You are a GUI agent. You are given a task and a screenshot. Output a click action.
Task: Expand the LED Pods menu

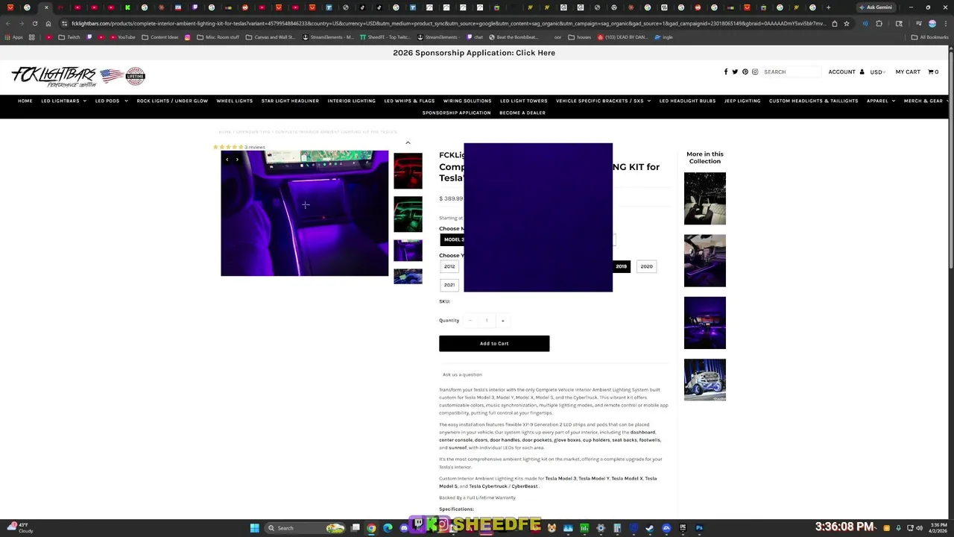pos(111,101)
